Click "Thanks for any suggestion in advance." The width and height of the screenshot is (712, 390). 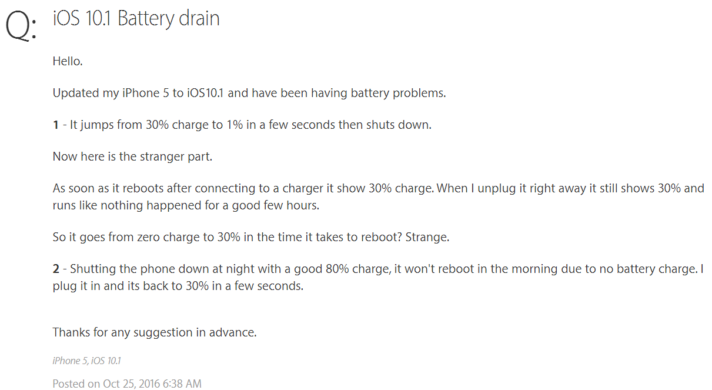click(x=155, y=332)
